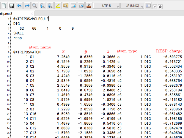Click the x value 6.1540 for C1
This screenshot has height=138, width=184.
(63, 62)
